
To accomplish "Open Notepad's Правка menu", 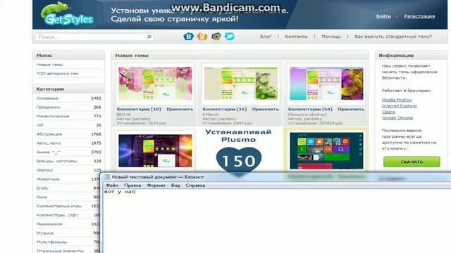I will coord(132,186).
